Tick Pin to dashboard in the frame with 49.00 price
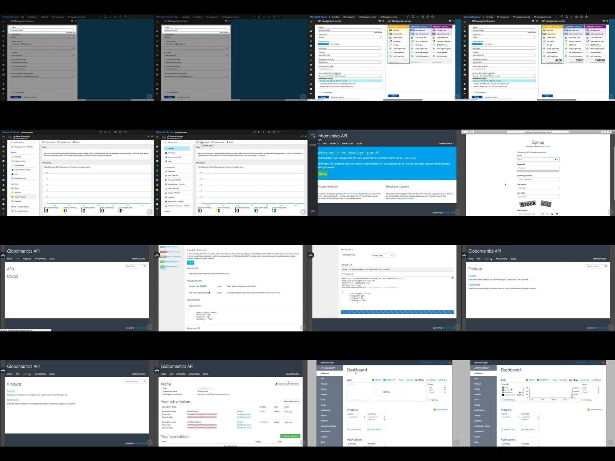 (x=479, y=92)
